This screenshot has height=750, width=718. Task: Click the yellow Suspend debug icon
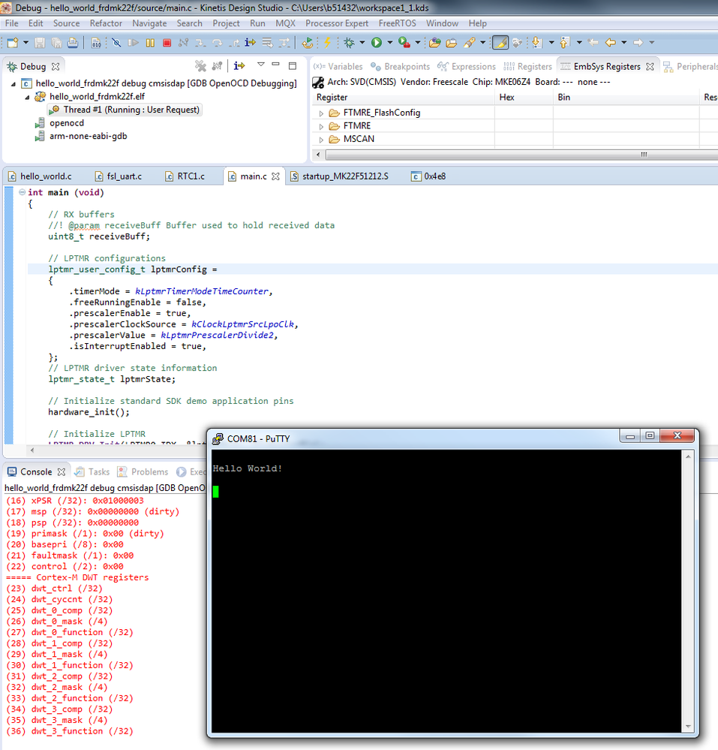click(x=150, y=43)
